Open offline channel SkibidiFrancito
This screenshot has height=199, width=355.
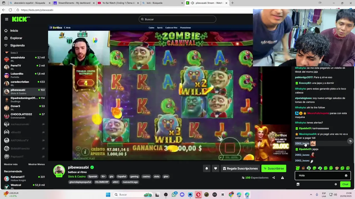[x=24, y=148]
